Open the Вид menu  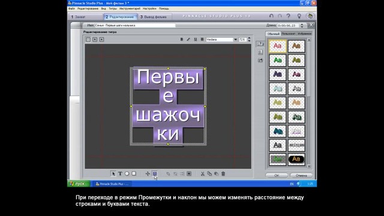click(x=104, y=8)
